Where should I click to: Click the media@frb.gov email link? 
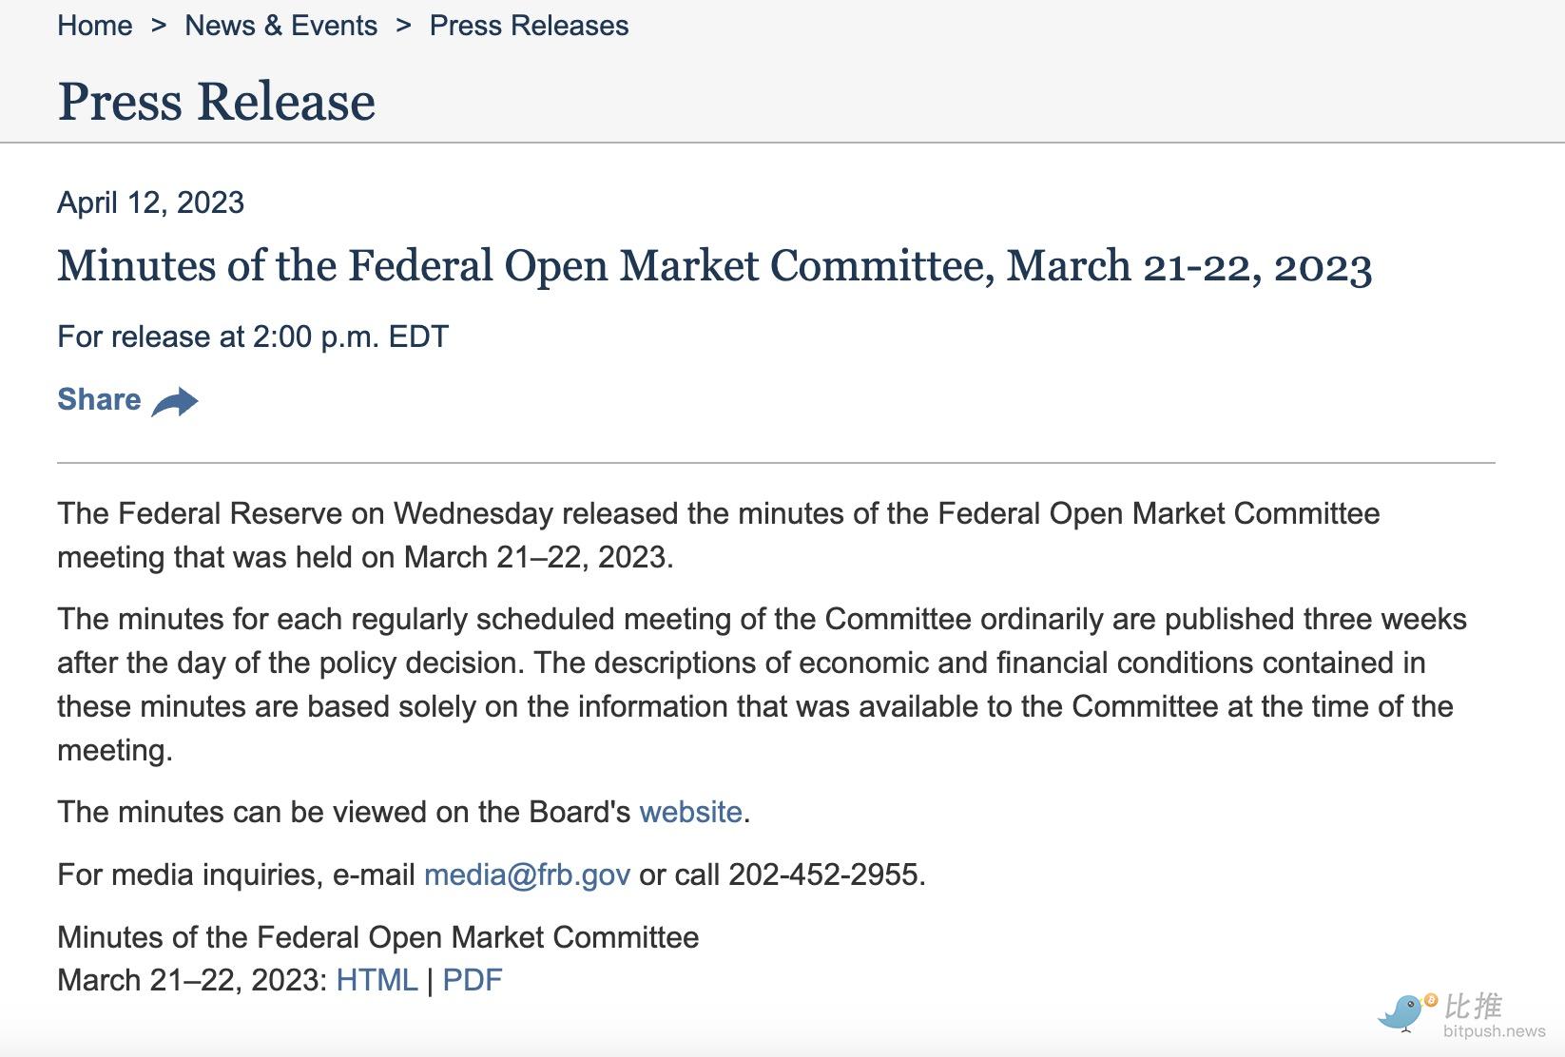pos(527,874)
